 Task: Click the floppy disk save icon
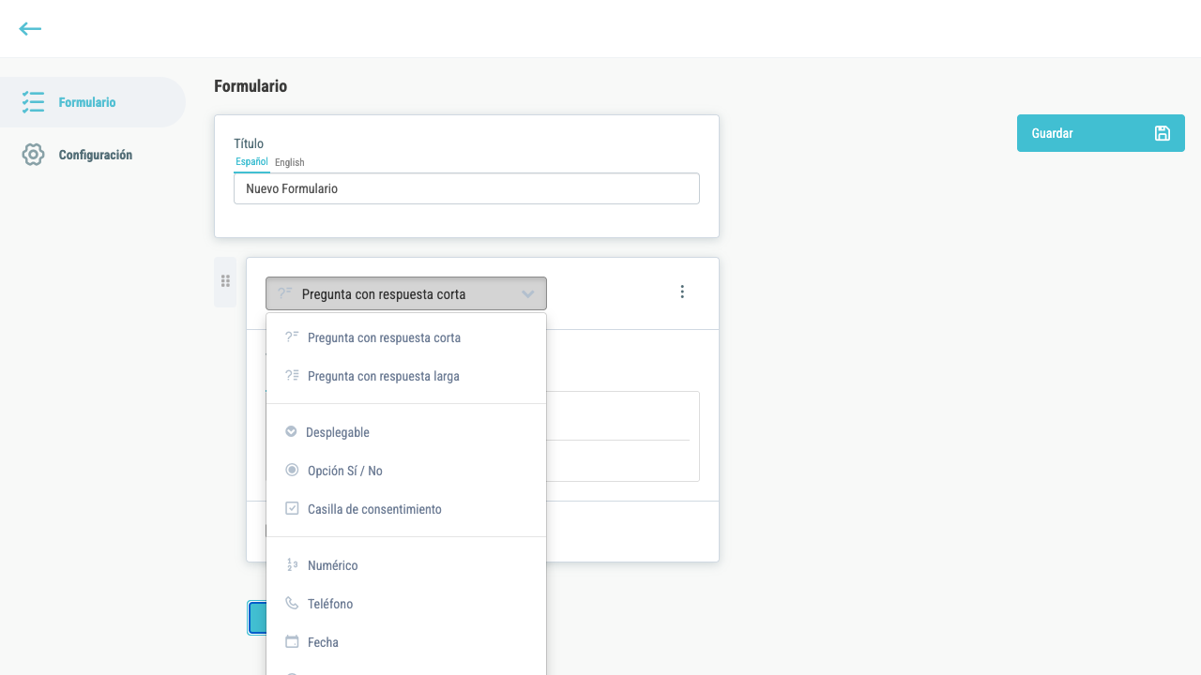tap(1162, 133)
